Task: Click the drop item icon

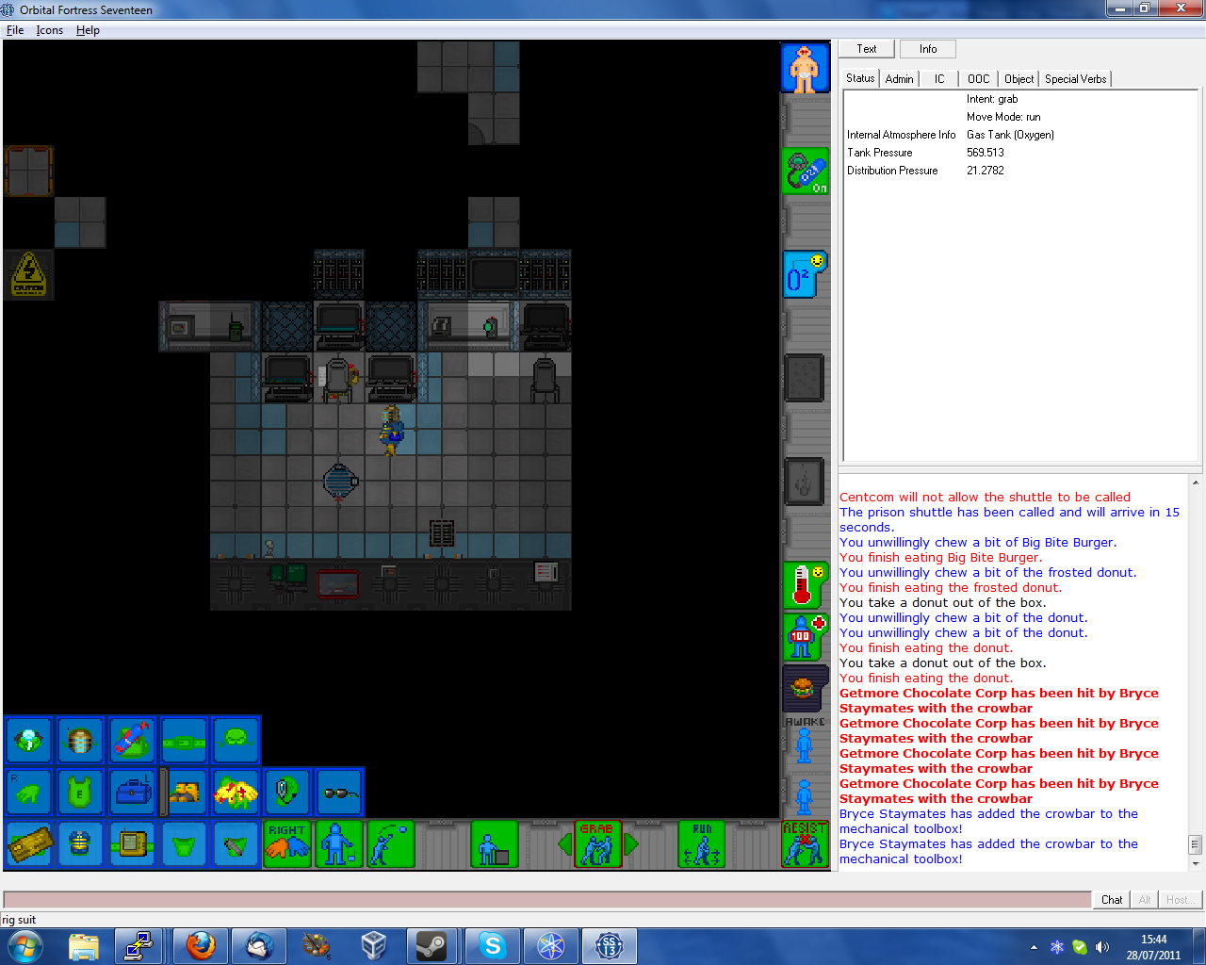Action: [338, 843]
